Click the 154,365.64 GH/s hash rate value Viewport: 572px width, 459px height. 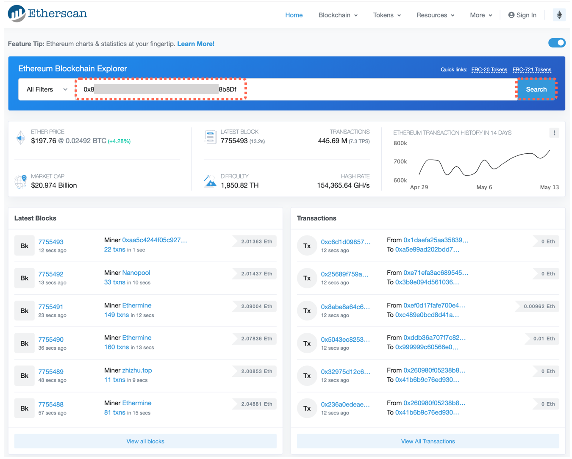pyautogui.click(x=343, y=185)
